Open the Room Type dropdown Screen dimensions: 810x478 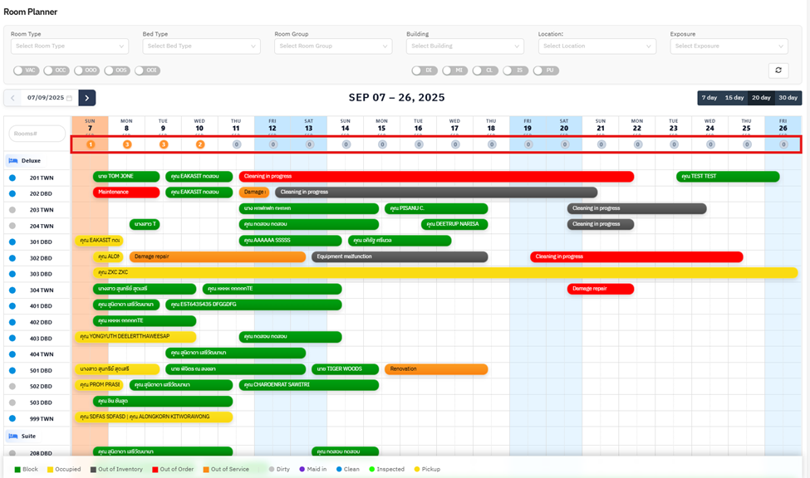pos(70,46)
